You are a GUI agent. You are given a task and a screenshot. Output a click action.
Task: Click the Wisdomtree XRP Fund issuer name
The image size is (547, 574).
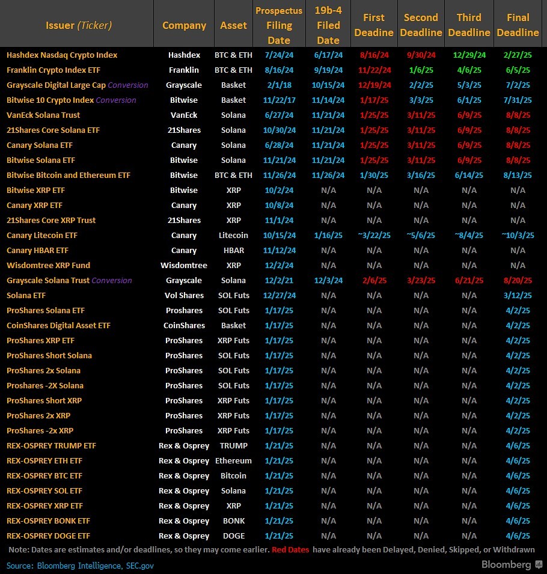(49, 265)
